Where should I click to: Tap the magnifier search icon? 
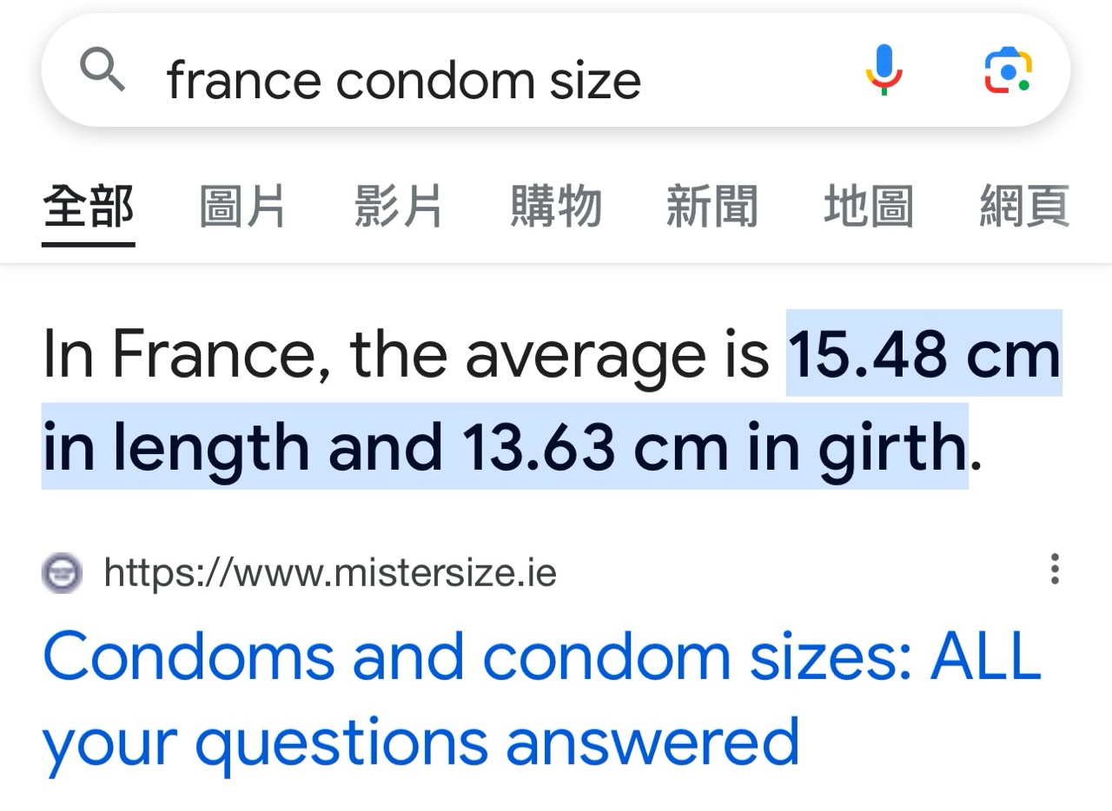[x=103, y=70]
